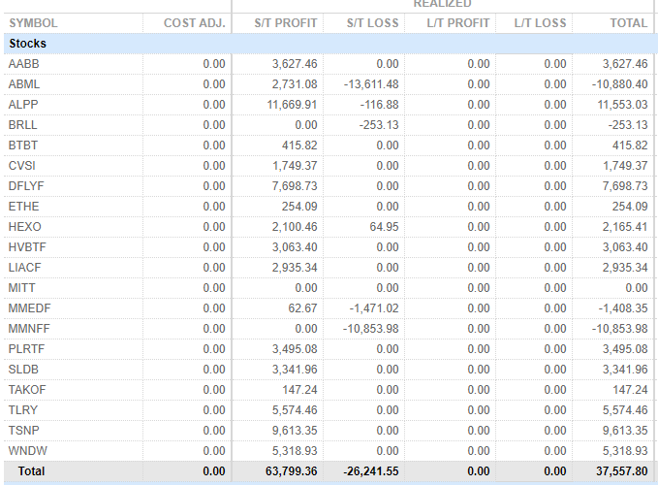Click ALPP total value 11,553.03

tap(623, 105)
